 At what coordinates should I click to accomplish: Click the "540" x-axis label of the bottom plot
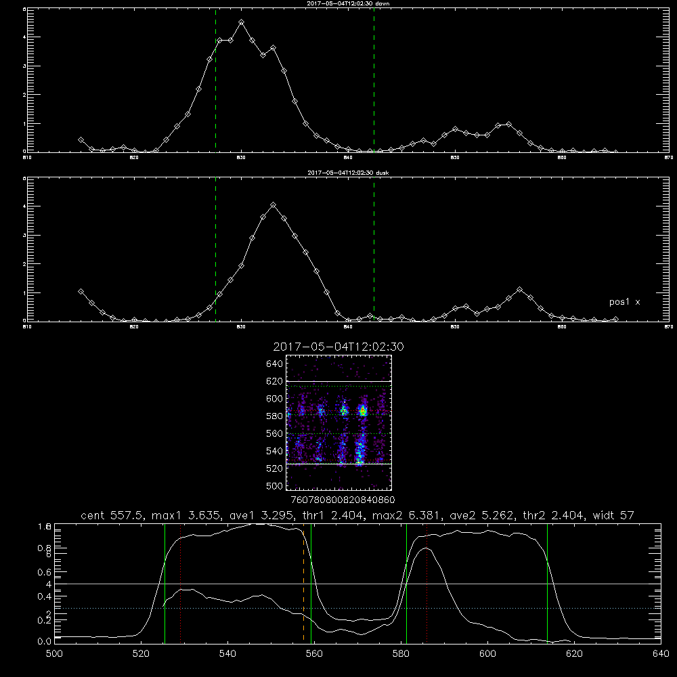coord(227,654)
